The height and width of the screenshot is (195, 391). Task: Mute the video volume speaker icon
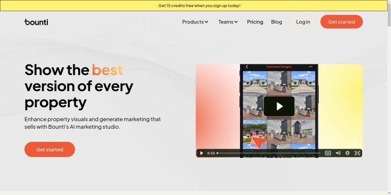click(x=338, y=153)
